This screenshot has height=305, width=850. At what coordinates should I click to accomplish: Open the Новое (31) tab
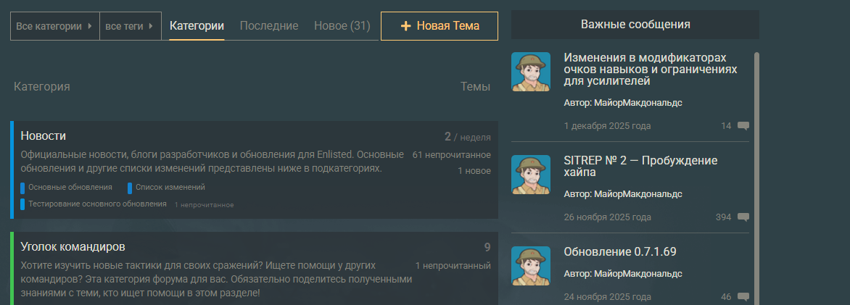[x=342, y=26]
